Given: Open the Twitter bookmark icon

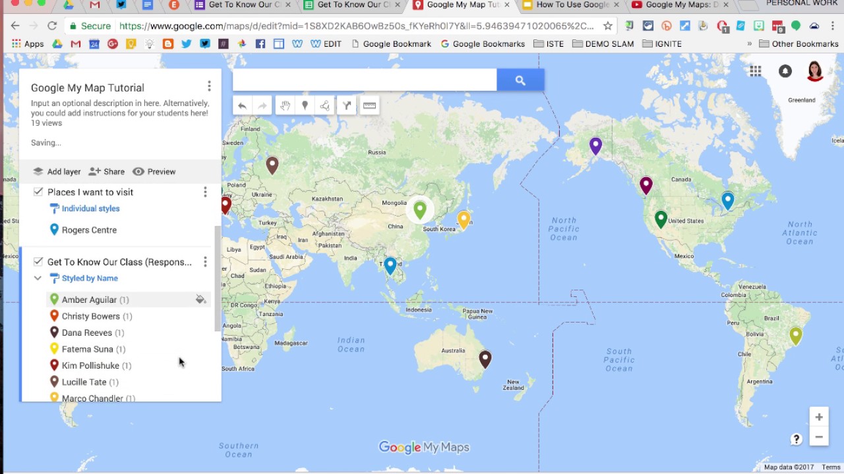Looking at the screenshot, I should pyautogui.click(x=187, y=44).
